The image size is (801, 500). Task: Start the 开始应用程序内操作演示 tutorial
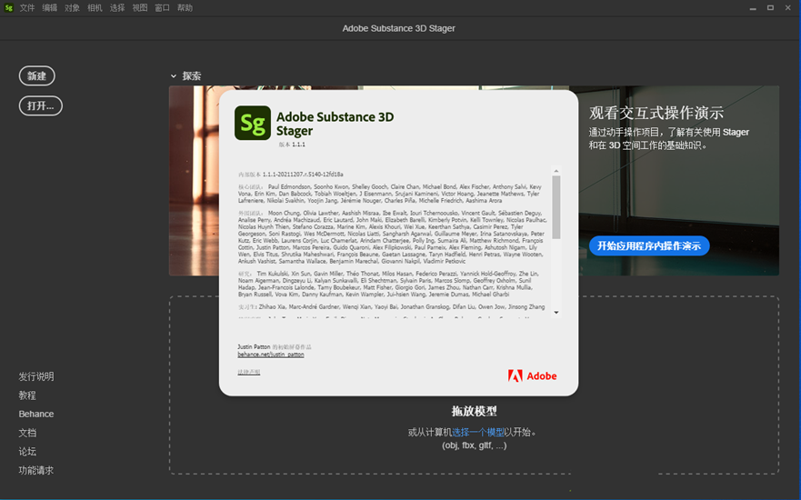648,245
